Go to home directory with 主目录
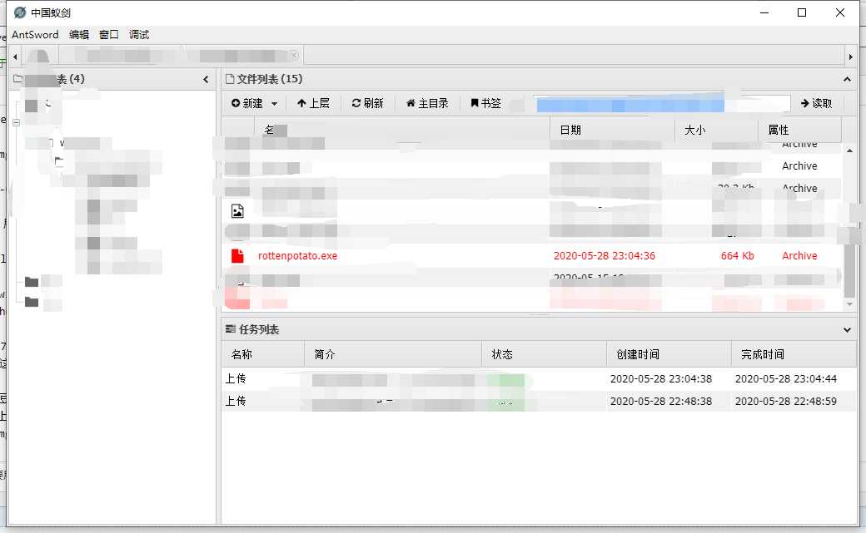Viewport: 866px width, 533px height. (x=427, y=103)
